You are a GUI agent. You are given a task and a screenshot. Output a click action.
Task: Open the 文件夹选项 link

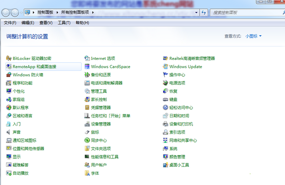tap(101, 149)
